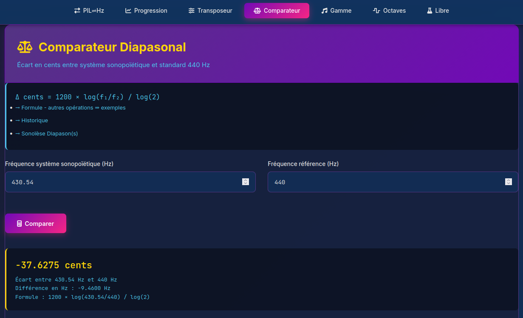The image size is (523, 318).
Task: Click the stepper arrows on sonopoïétique frequency
Action: [245, 182]
